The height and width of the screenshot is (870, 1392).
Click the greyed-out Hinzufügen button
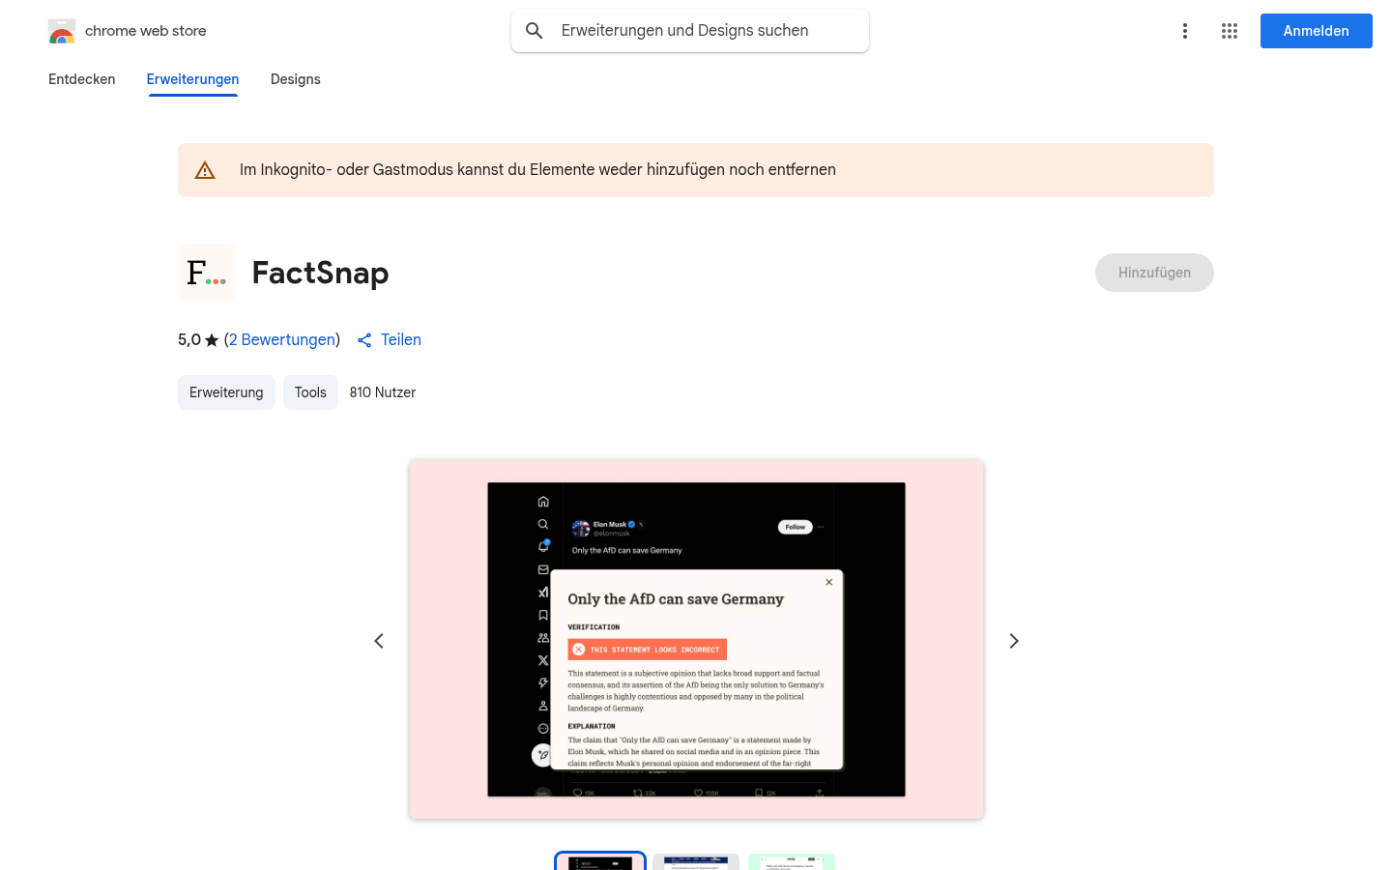(1154, 273)
